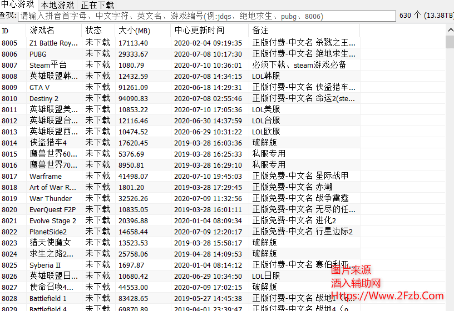This screenshot has width=454, height=311.
Task: Click update time 2020-07-10 10:36:01
Action: [208, 66]
